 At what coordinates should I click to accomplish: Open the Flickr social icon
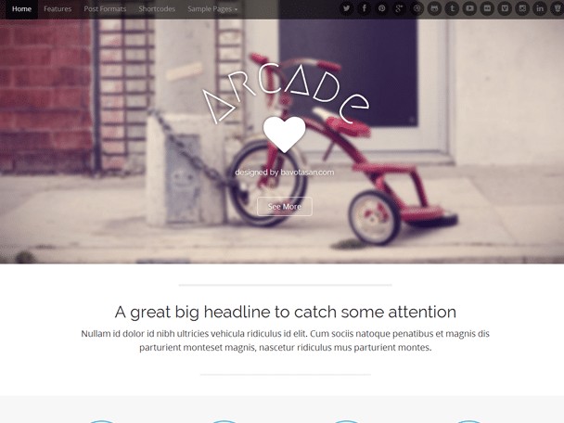(487, 8)
